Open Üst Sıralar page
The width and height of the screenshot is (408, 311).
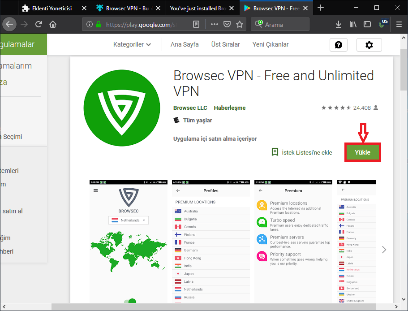pyautogui.click(x=225, y=44)
